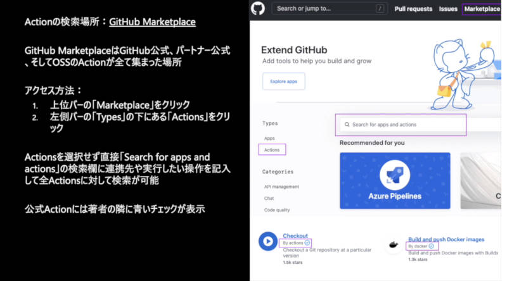Open the Pull requests page
The image size is (507, 281).
(x=413, y=9)
